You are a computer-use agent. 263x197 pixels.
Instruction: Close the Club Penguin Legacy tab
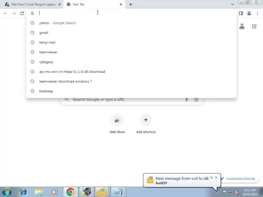pyautogui.click(x=60, y=4)
